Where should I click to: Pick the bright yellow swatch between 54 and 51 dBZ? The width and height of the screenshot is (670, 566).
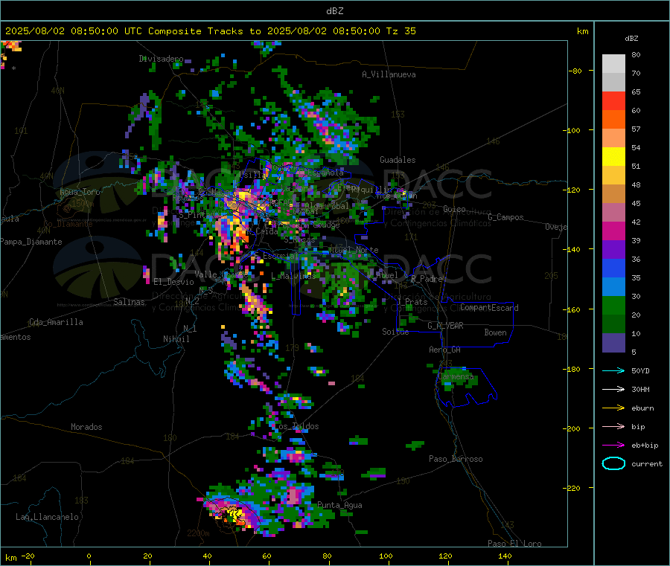coord(613,157)
